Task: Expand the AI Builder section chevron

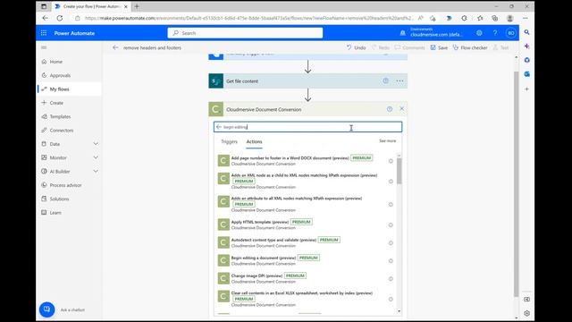Action: point(96,171)
